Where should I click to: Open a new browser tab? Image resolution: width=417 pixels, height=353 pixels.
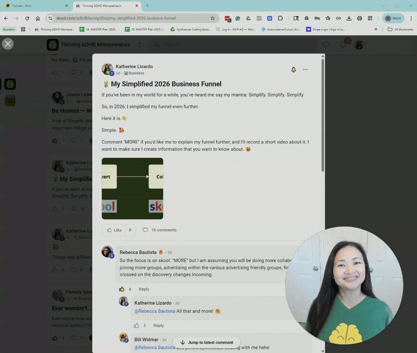coord(147,6)
